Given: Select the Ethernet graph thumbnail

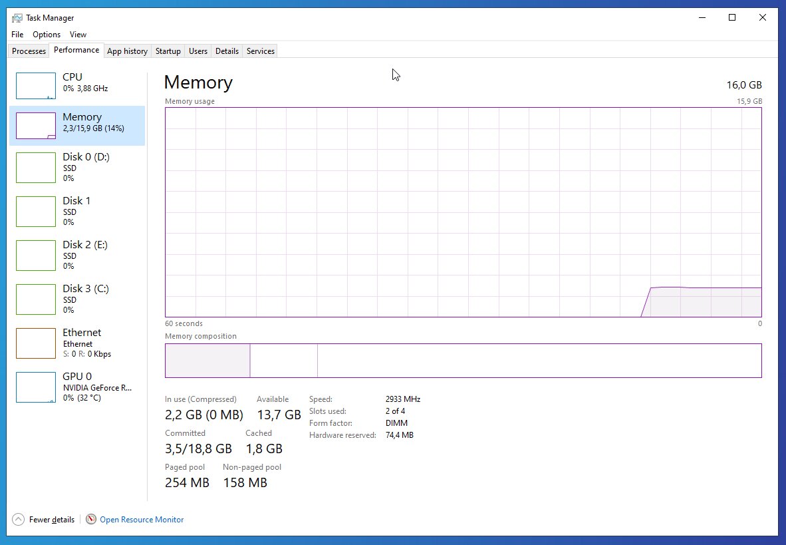Looking at the screenshot, I should coord(36,343).
